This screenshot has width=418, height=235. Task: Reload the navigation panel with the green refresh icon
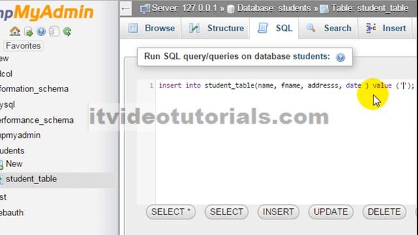pos(67,32)
